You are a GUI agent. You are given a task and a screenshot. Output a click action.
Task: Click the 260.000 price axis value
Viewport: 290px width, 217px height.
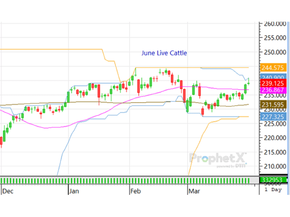[x=275, y=24]
